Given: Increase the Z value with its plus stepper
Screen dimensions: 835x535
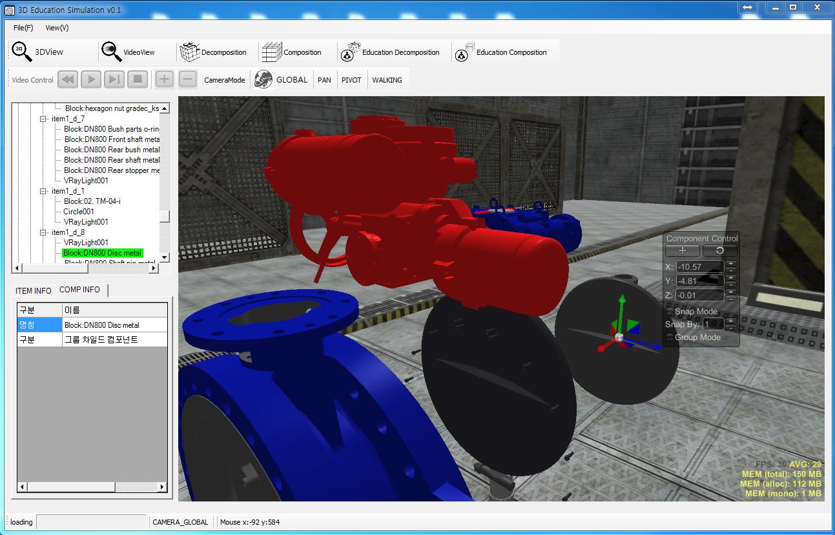Looking at the screenshot, I should [x=730, y=292].
